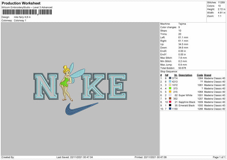The image size is (227, 160).
Task: Click the green swatch beside 373
Action: pos(170,88)
